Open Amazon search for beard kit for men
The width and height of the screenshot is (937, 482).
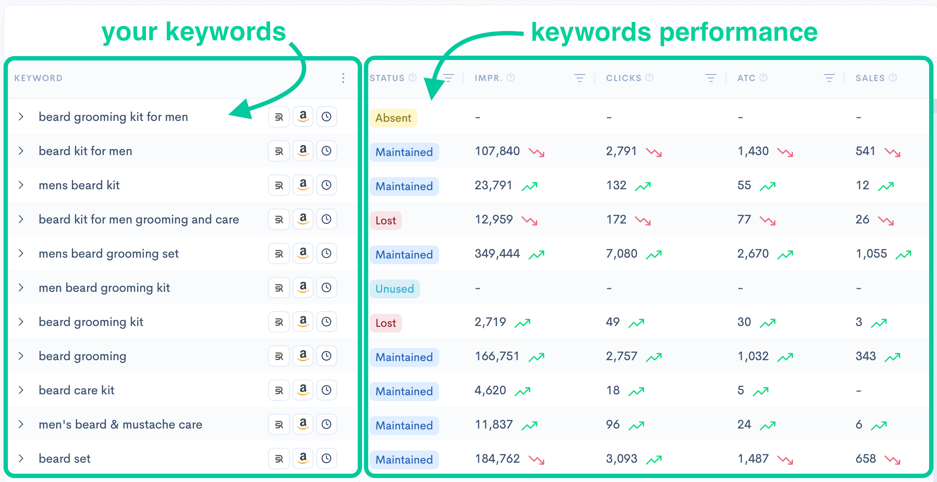pos(303,151)
